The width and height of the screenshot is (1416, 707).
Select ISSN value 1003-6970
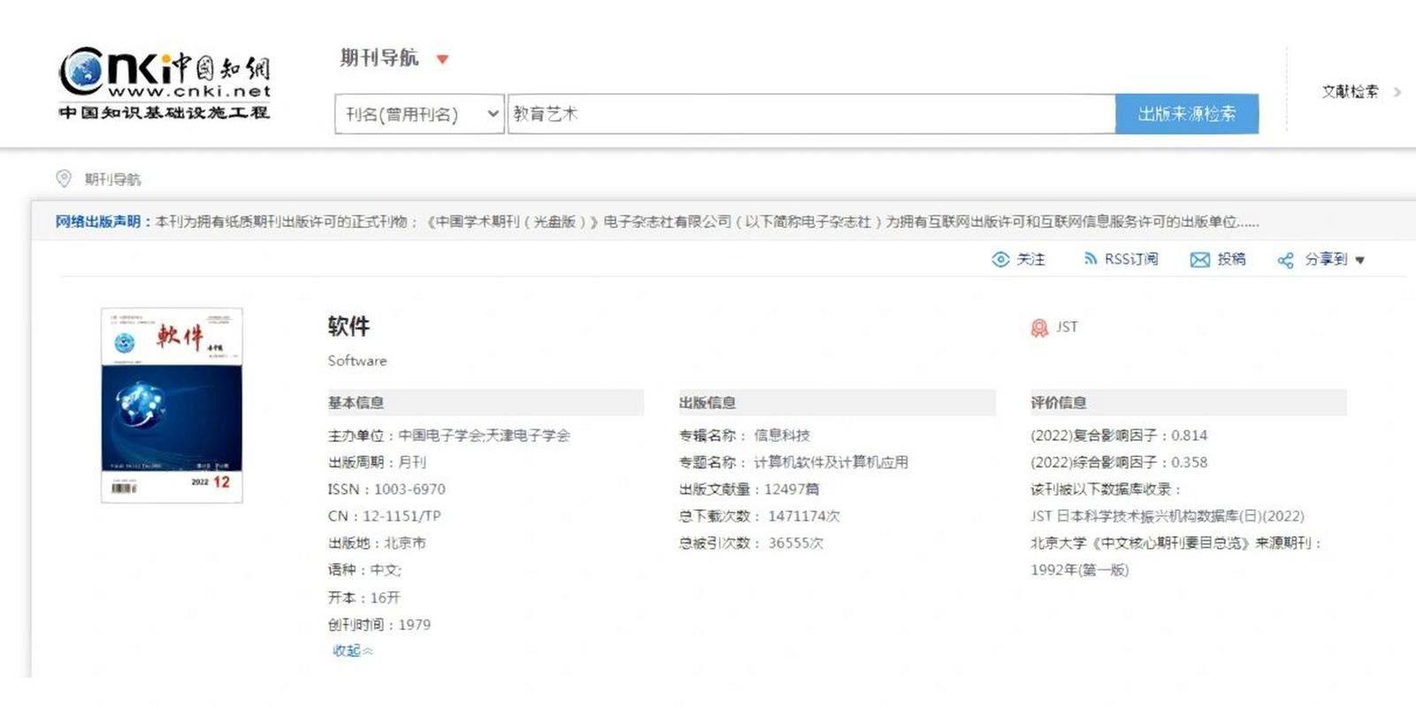pyautogui.click(x=409, y=489)
